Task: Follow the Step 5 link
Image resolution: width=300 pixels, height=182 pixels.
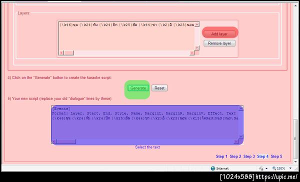Action: point(276,156)
